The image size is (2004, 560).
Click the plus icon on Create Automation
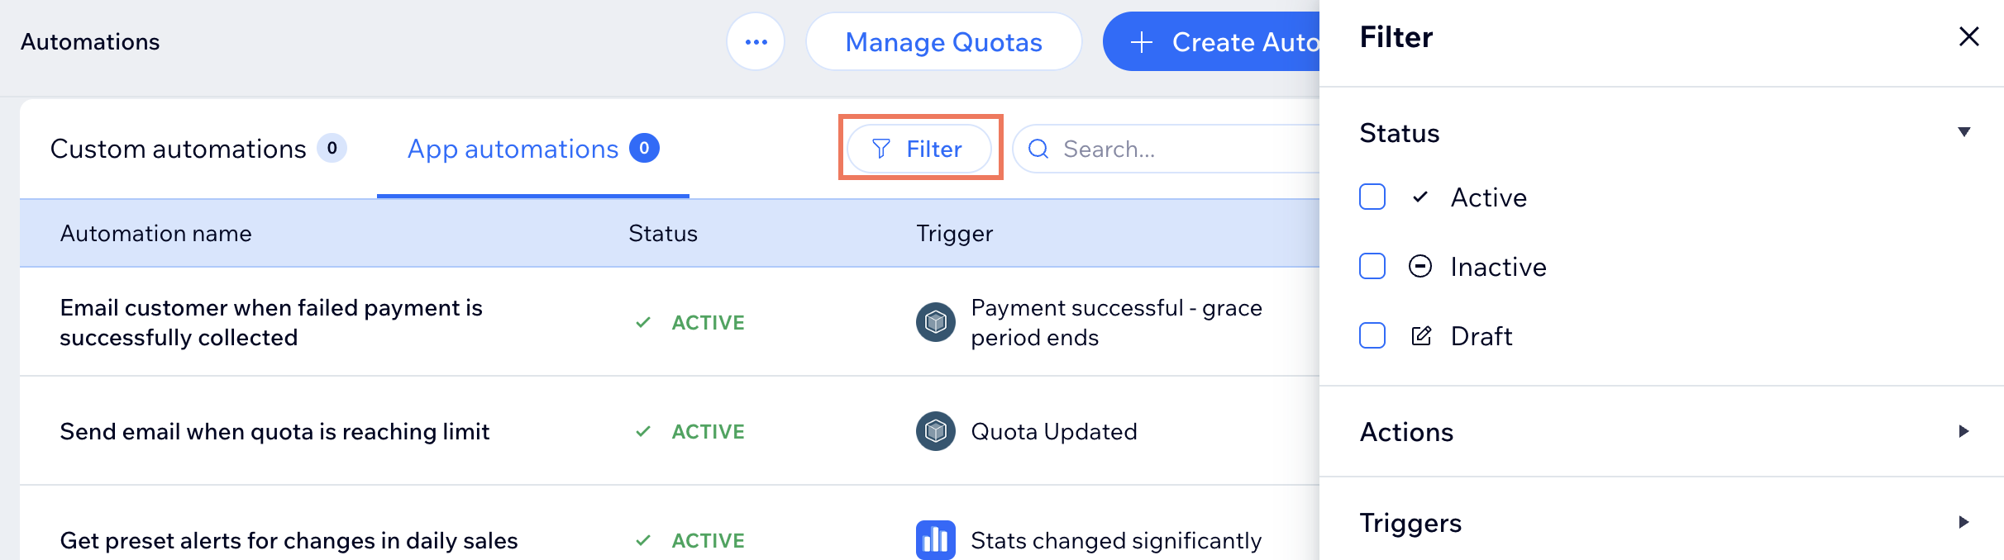point(1141,42)
